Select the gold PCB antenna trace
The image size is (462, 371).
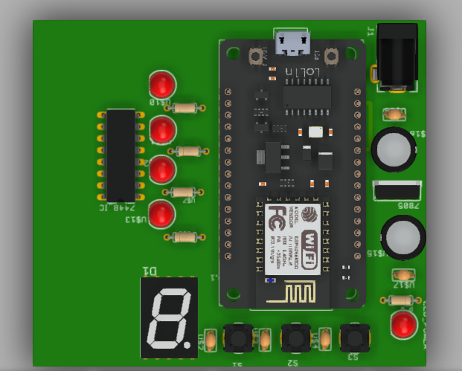(292, 291)
